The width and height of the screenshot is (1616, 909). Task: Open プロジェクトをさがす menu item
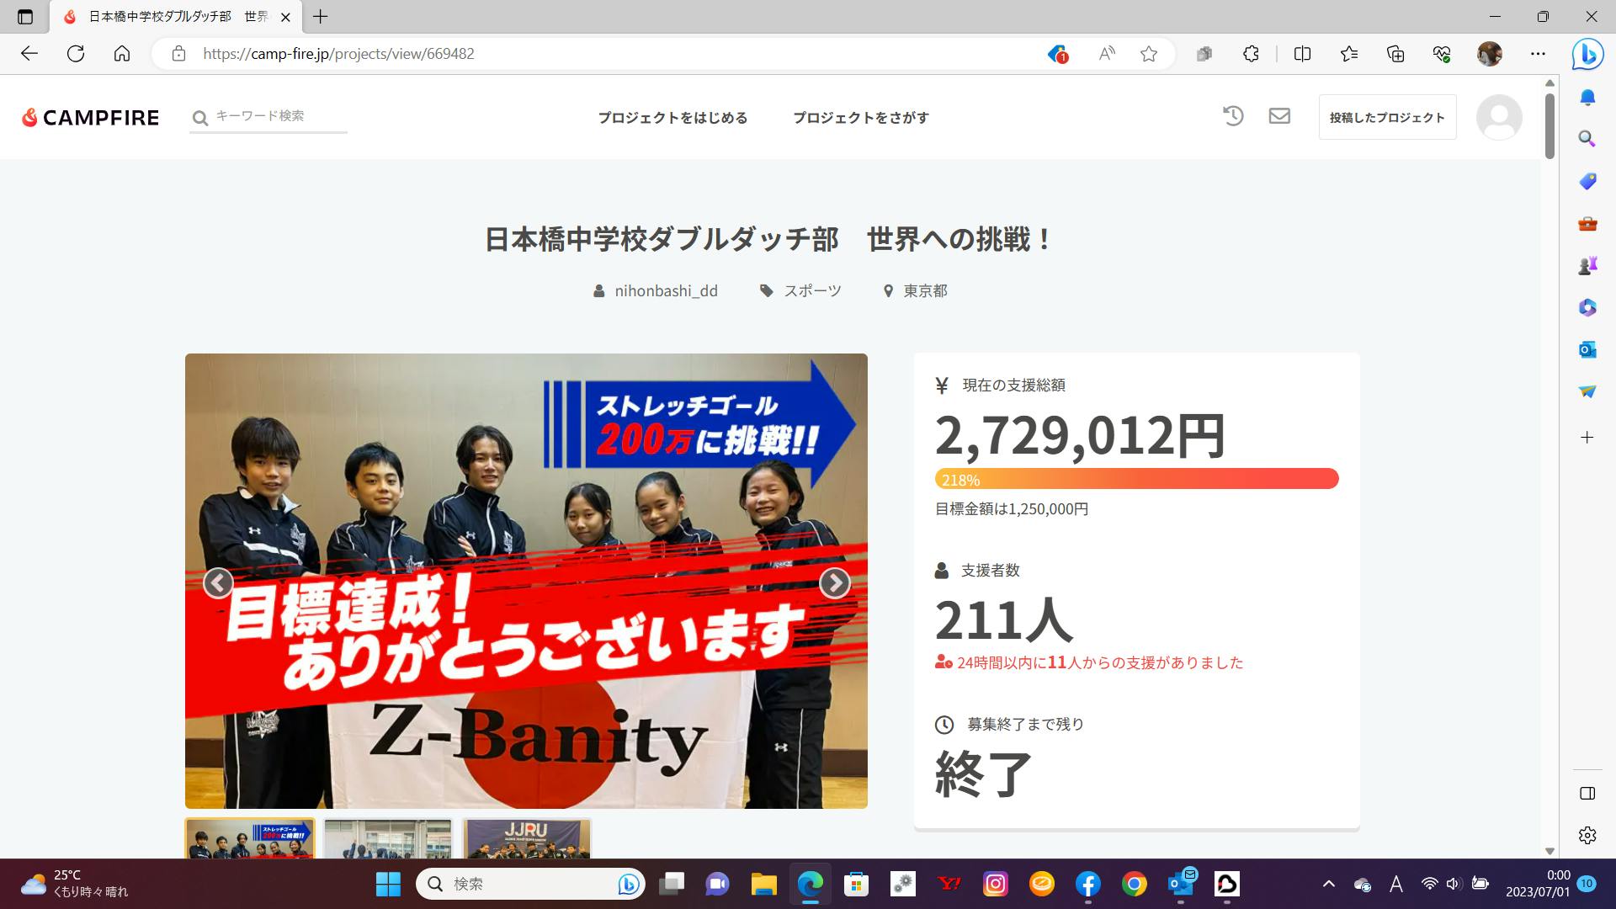861,118
